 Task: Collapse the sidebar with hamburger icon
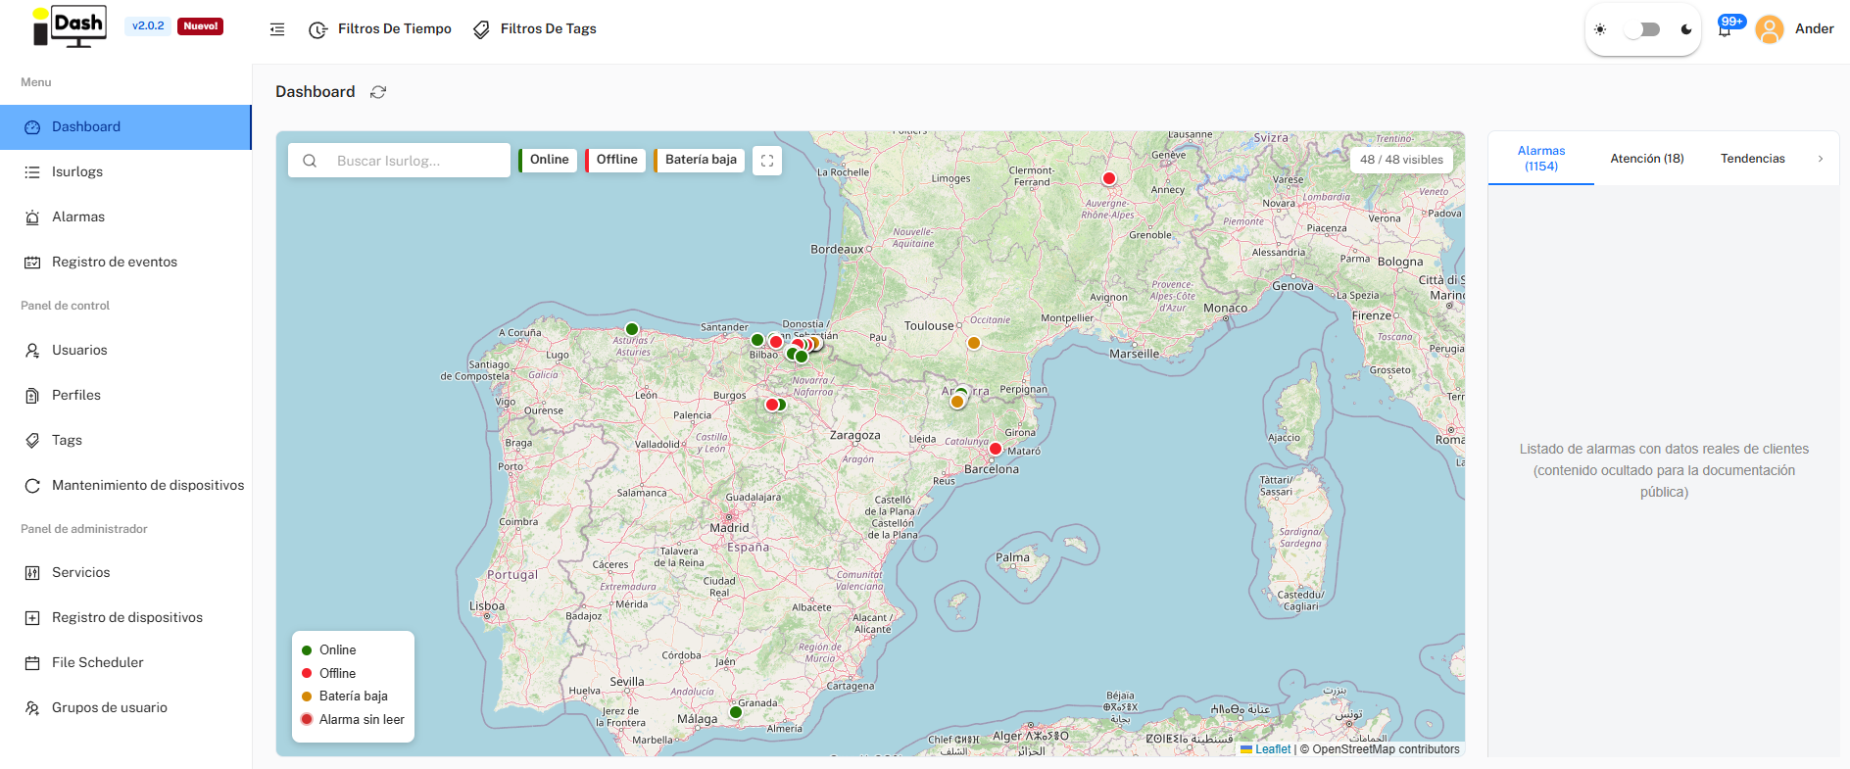coord(277,29)
